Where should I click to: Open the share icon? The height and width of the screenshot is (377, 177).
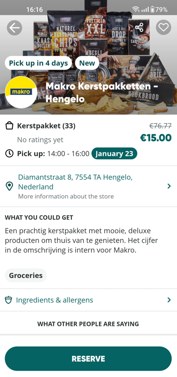(139, 27)
